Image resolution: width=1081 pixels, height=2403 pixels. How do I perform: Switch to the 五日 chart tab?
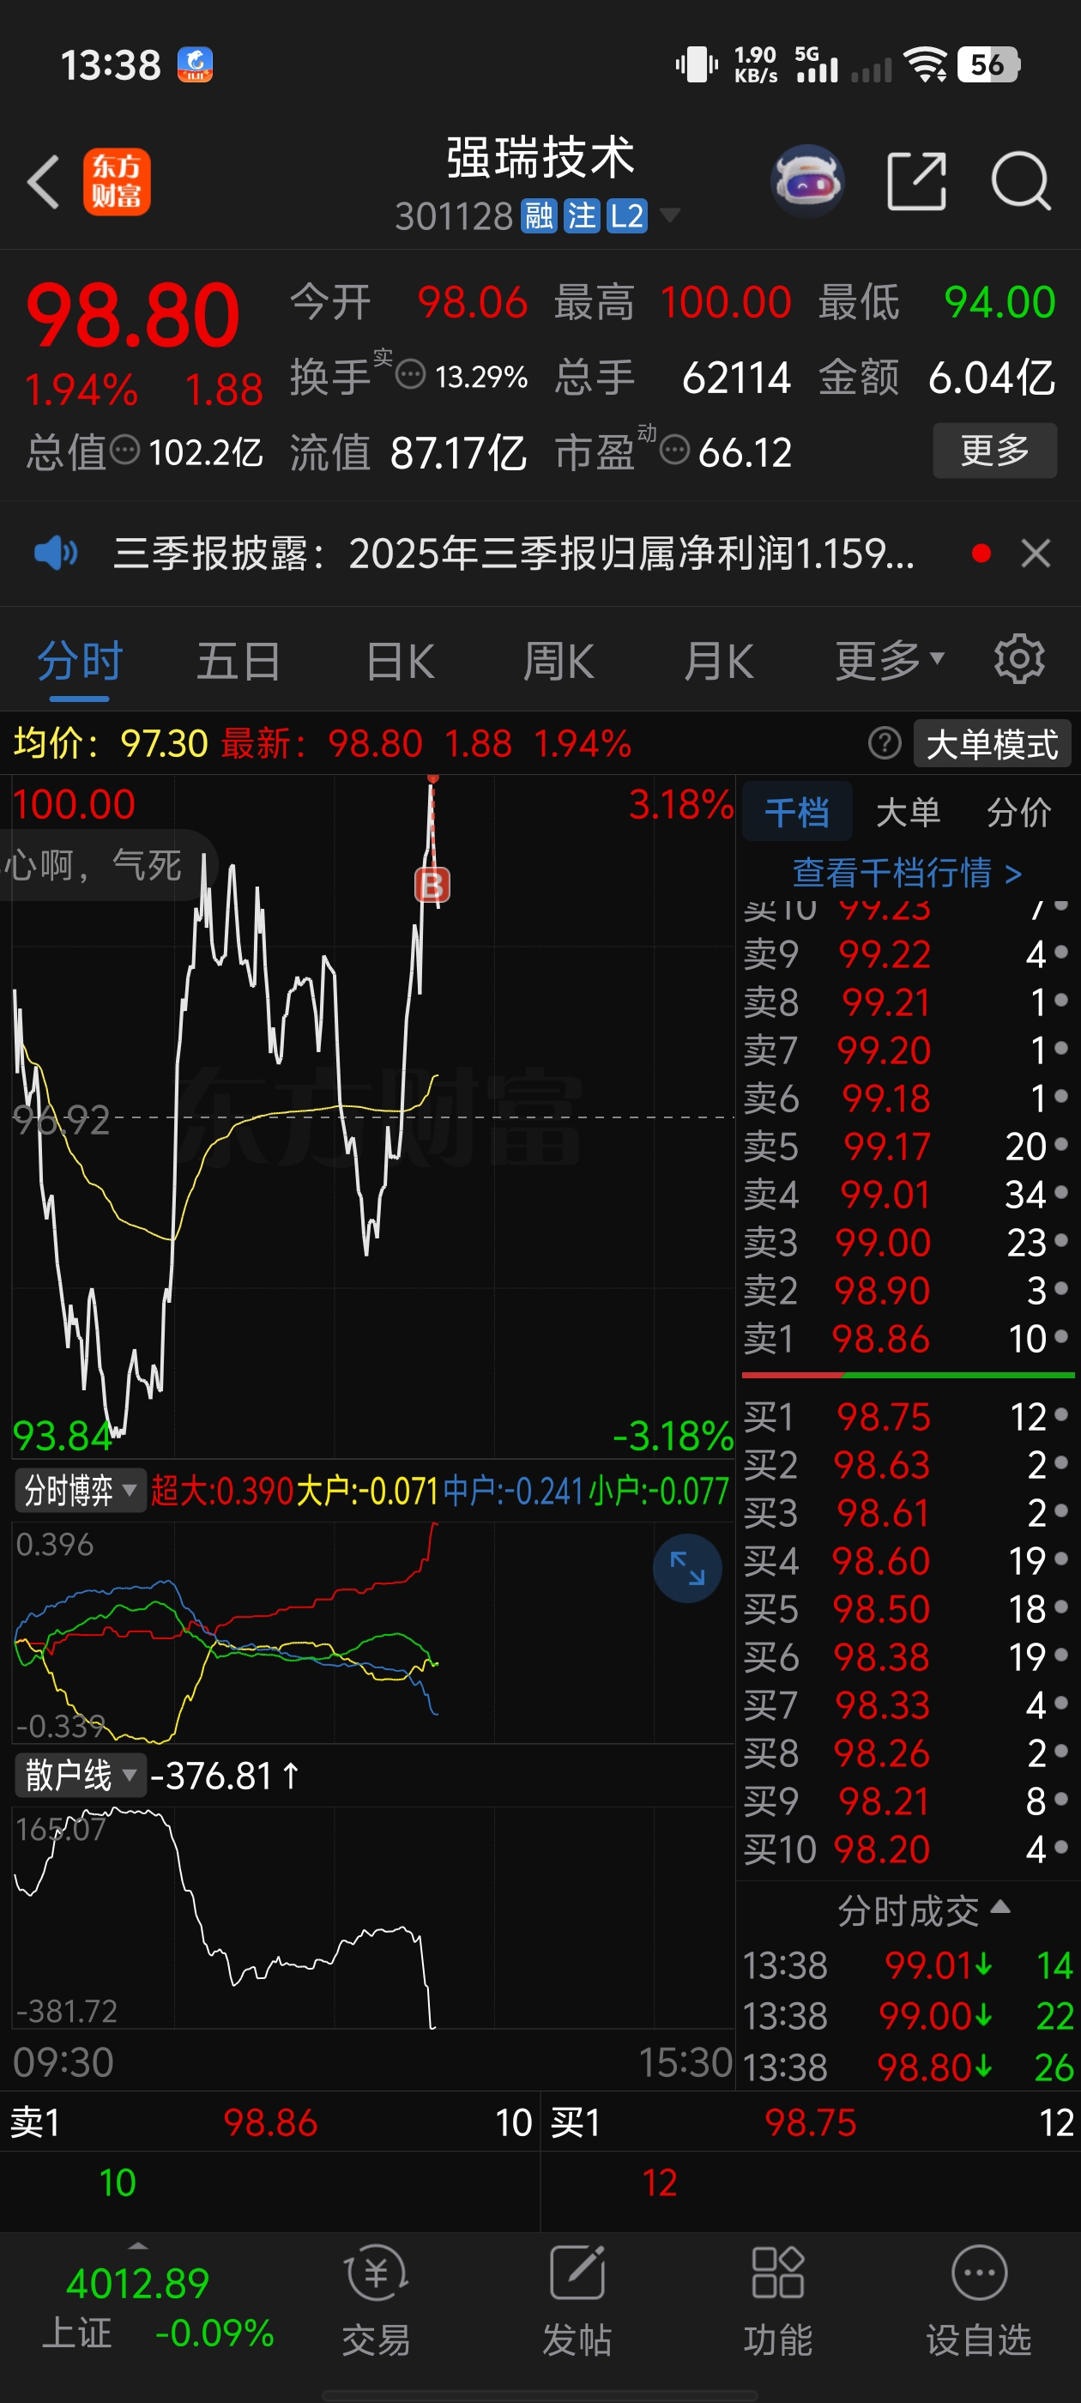click(239, 662)
